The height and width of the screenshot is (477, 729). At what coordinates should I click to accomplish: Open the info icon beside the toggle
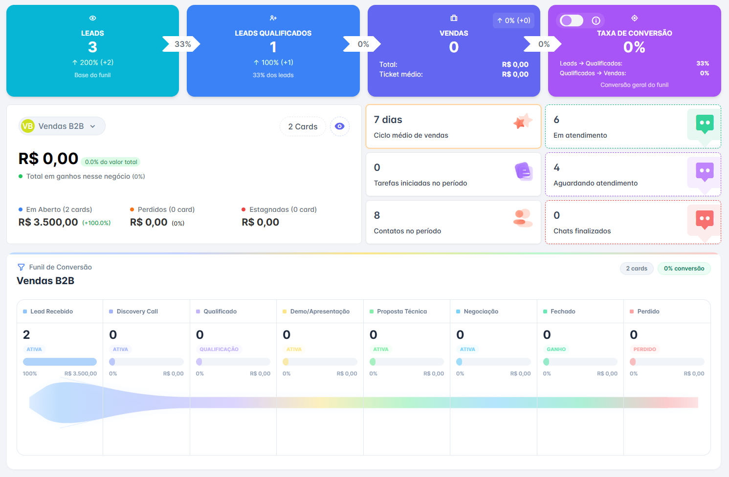pos(596,21)
